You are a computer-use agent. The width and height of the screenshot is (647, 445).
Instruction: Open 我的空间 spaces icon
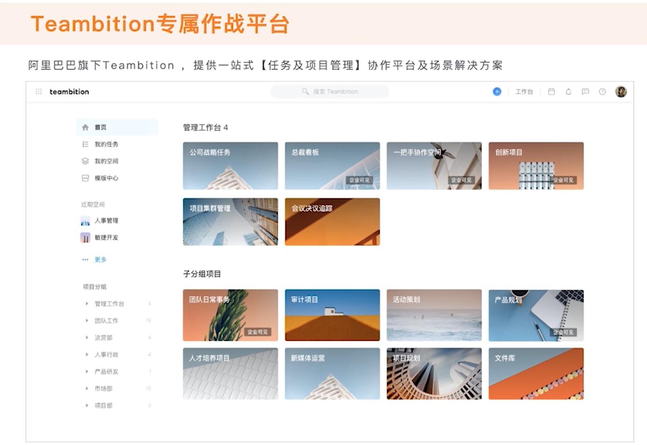tap(86, 161)
